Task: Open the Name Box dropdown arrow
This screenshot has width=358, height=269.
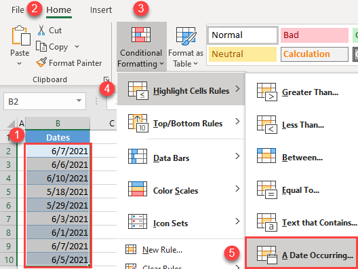Action: (x=79, y=101)
